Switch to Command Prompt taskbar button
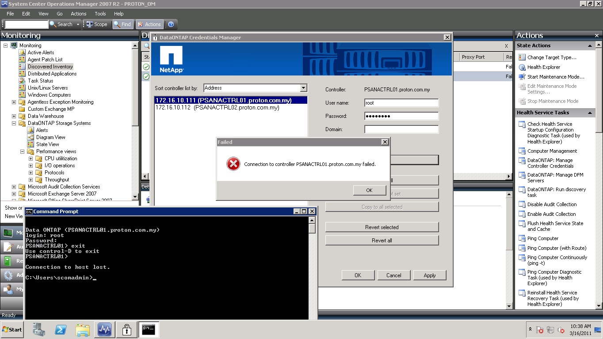 point(149,330)
